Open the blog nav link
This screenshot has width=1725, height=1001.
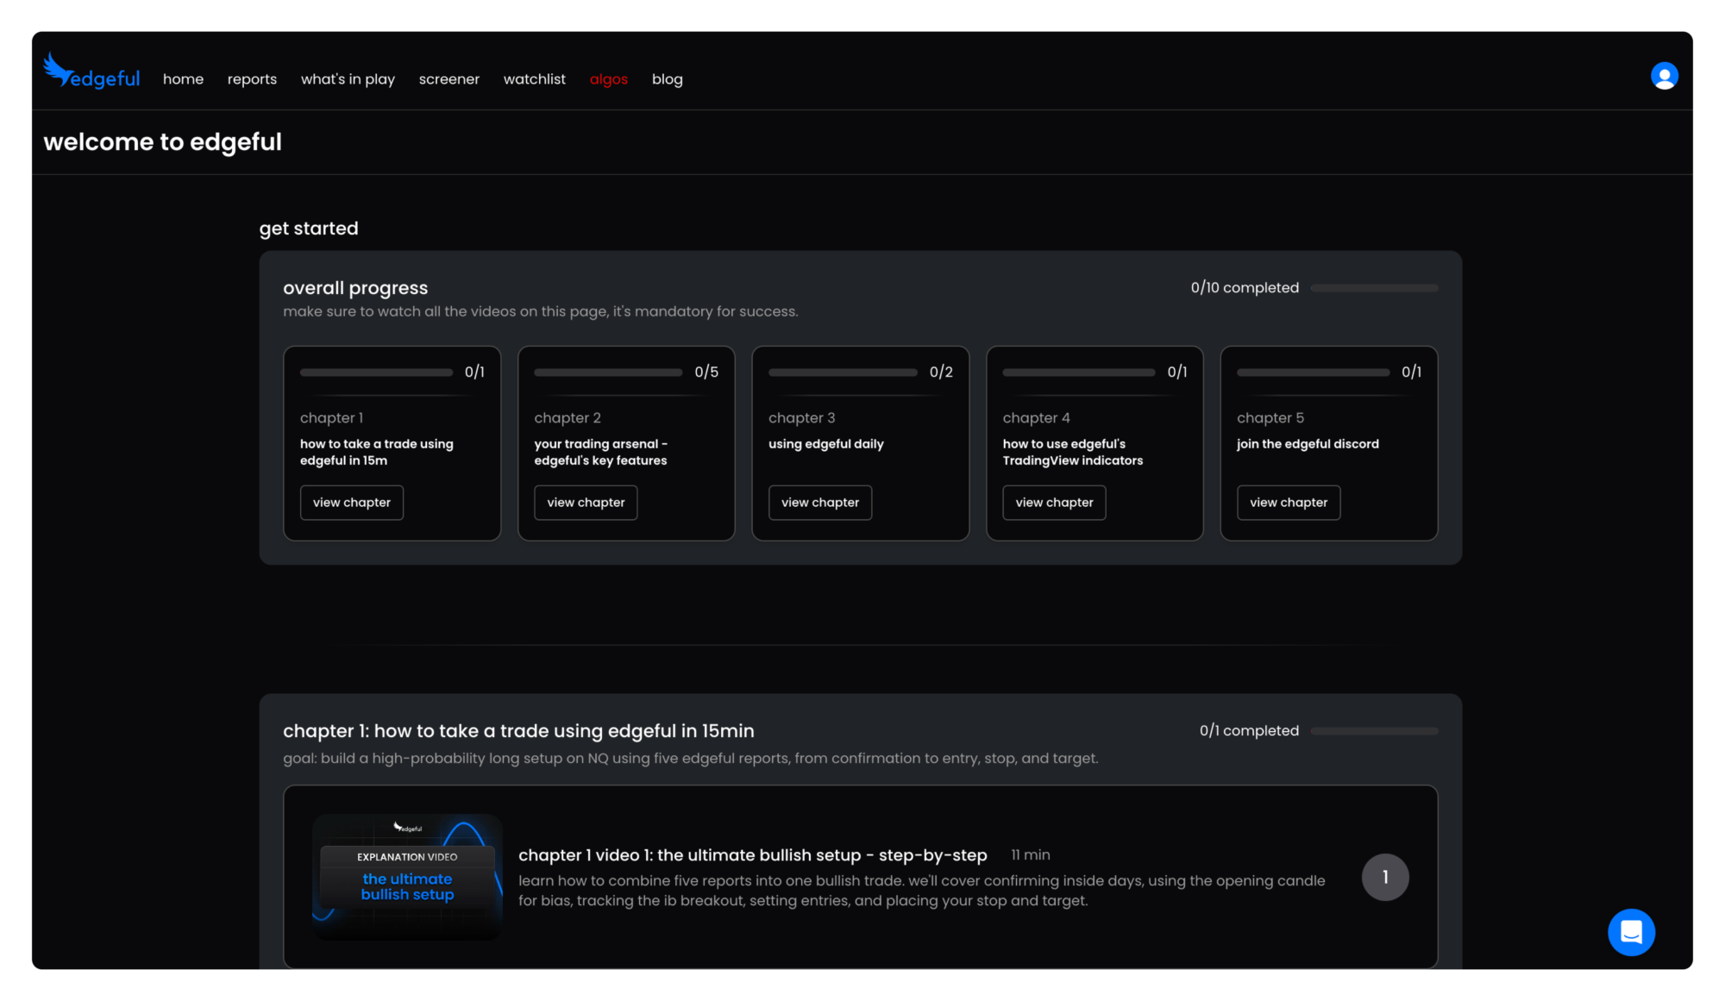(x=667, y=79)
